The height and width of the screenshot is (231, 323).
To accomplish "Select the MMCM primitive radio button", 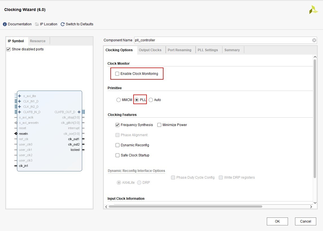I will [x=119, y=100].
